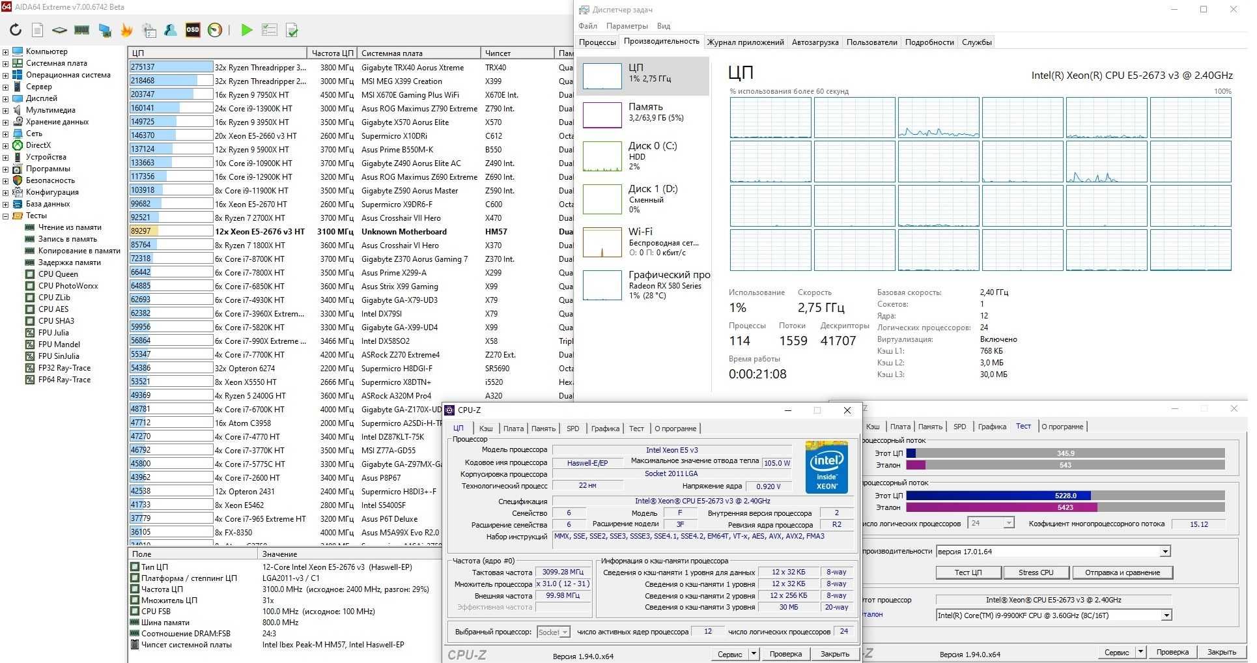1257x663 pixels.
Task: Switch to the Службы tab
Action: tap(976, 42)
